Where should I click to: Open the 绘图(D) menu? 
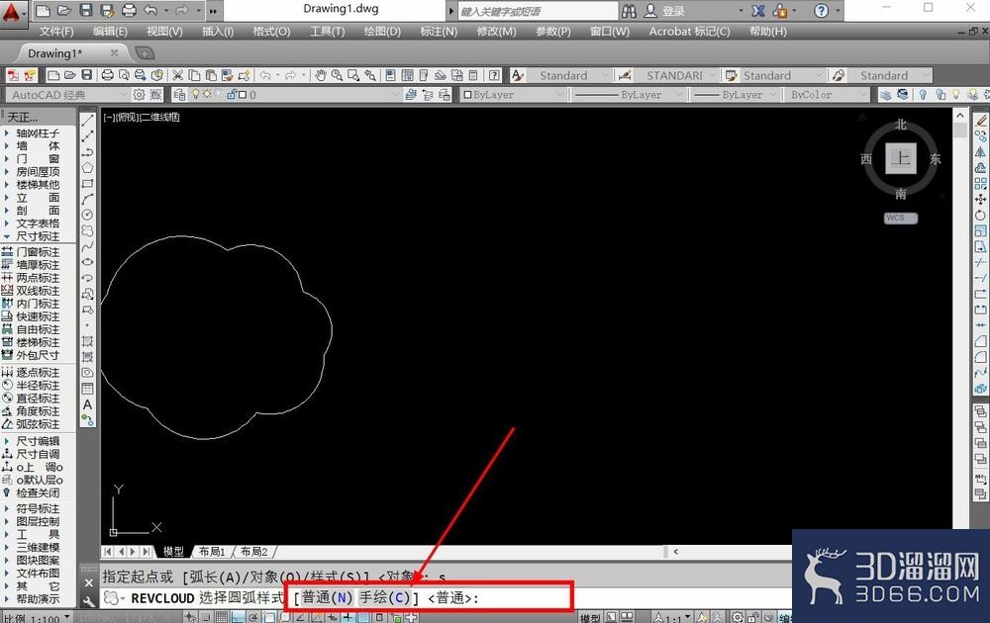click(382, 32)
